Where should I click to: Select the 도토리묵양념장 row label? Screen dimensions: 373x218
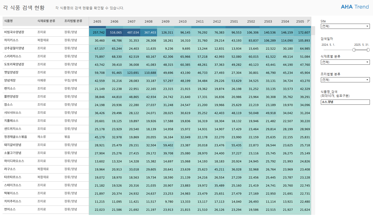pyautogui.click(x=14, y=64)
